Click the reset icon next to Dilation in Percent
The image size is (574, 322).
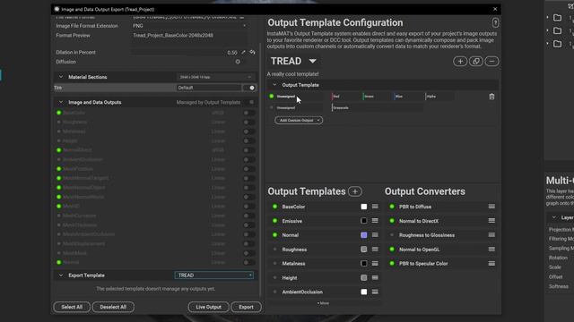(253, 52)
